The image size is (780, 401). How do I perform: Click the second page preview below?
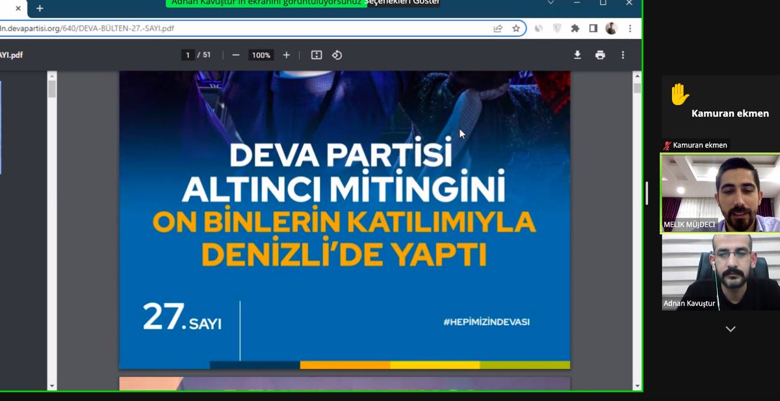[x=344, y=383]
